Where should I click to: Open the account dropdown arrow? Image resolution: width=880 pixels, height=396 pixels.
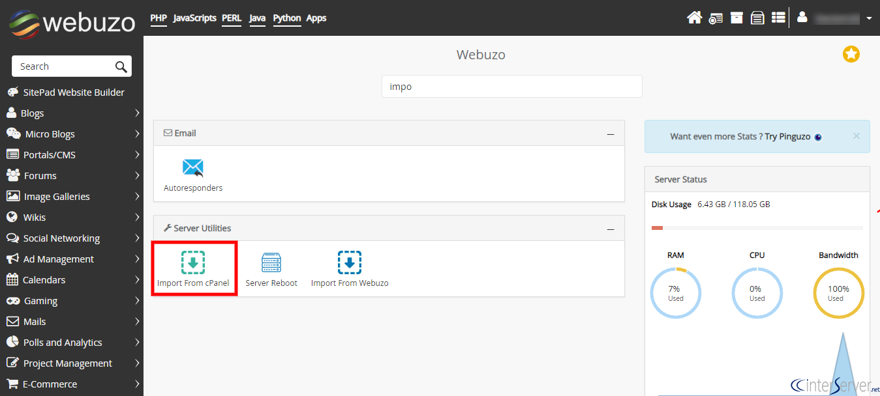pos(870,18)
